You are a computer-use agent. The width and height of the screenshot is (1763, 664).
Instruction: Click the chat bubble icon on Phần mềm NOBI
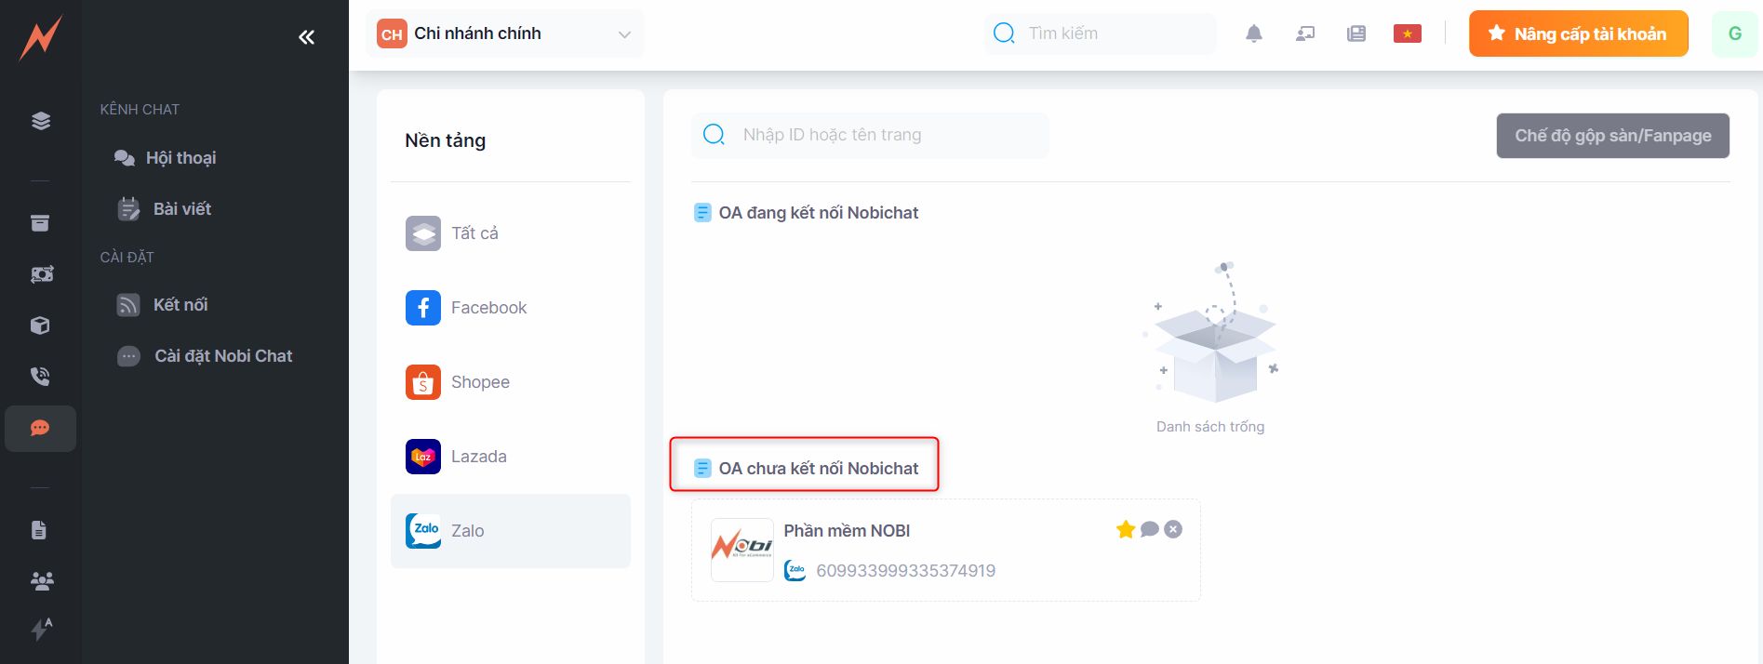(x=1150, y=529)
